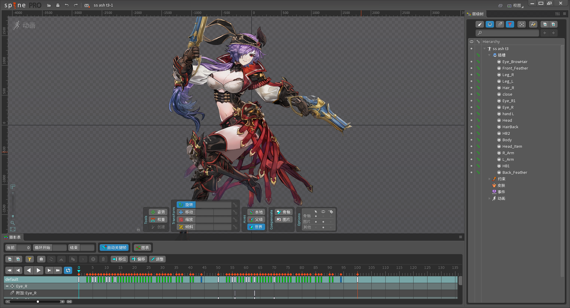570x308 pixels.
Task: Select the 权重 (Weights) tool
Action: coord(158,219)
